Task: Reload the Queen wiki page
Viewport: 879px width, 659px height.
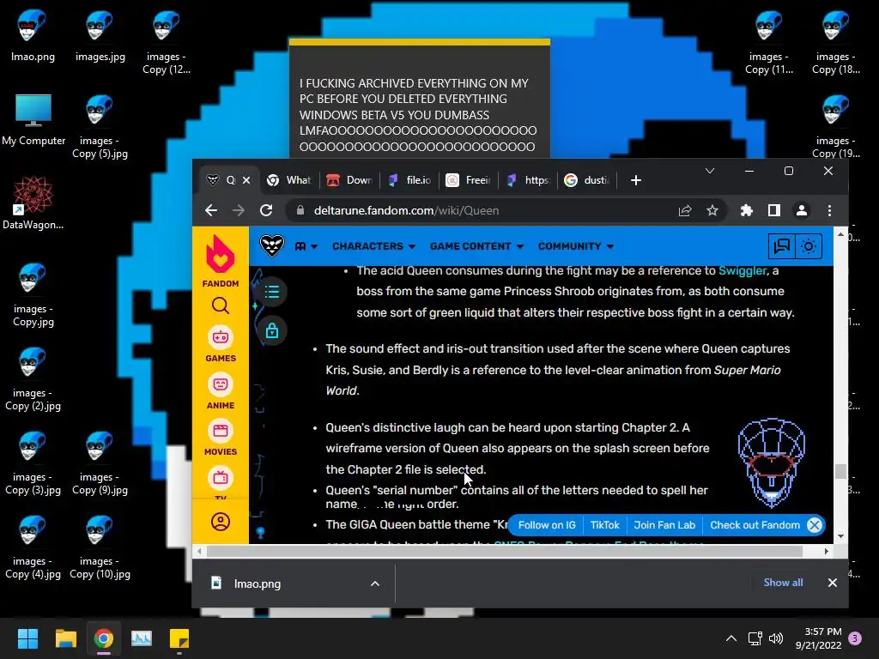Action: click(266, 210)
